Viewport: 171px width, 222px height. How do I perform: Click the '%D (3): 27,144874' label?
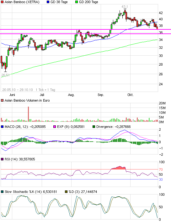(x=83, y=192)
